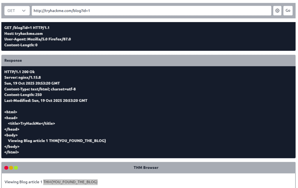Click the THM Browser title bar
Image resolution: width=298 pixels, height=188 pixels.
[146, 168]
